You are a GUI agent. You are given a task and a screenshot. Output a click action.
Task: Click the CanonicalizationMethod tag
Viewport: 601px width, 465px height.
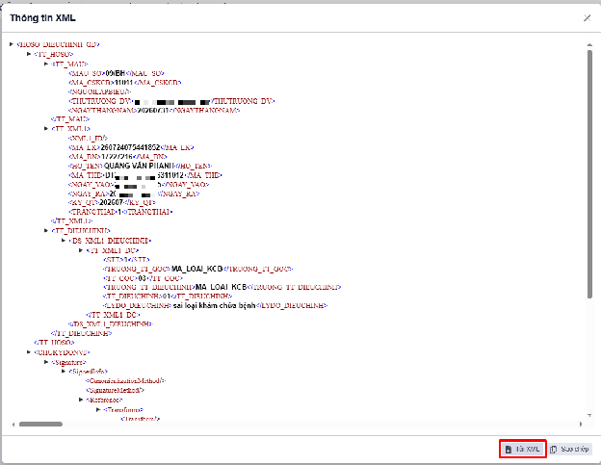tap(126, 380)
